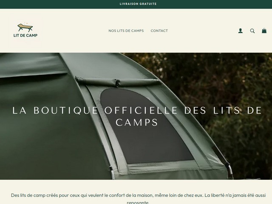The width and height of the screenshot is (272, 204).
Task: Open the NOS LITS DE CAMPS menu
Action: coord(126,31)
